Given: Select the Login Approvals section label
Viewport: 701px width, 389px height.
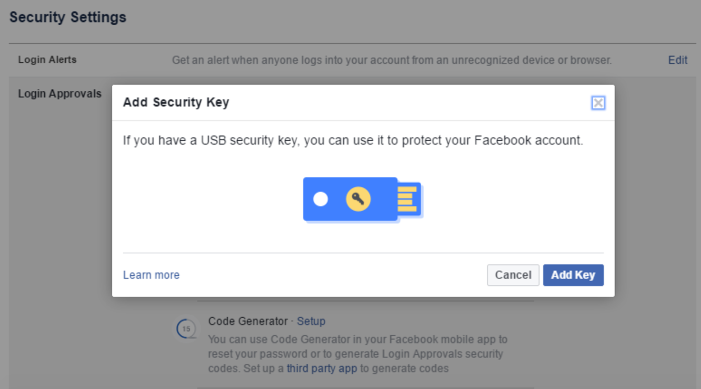Looking at the screenshot, I should tap(60, 93).
